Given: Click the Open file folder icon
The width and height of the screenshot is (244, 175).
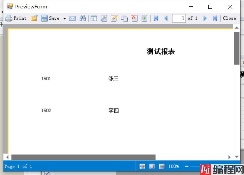Looking at the screenshot, I should [x=34, y=18].
